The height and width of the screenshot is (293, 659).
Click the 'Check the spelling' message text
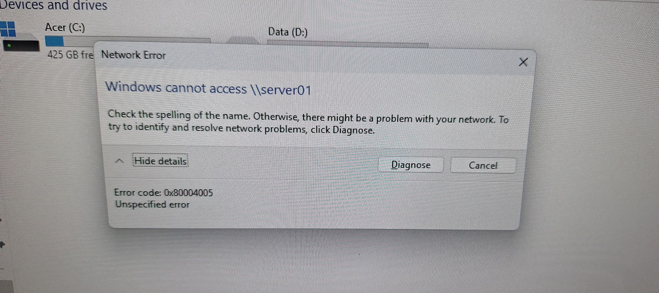[x=308, y=123]
